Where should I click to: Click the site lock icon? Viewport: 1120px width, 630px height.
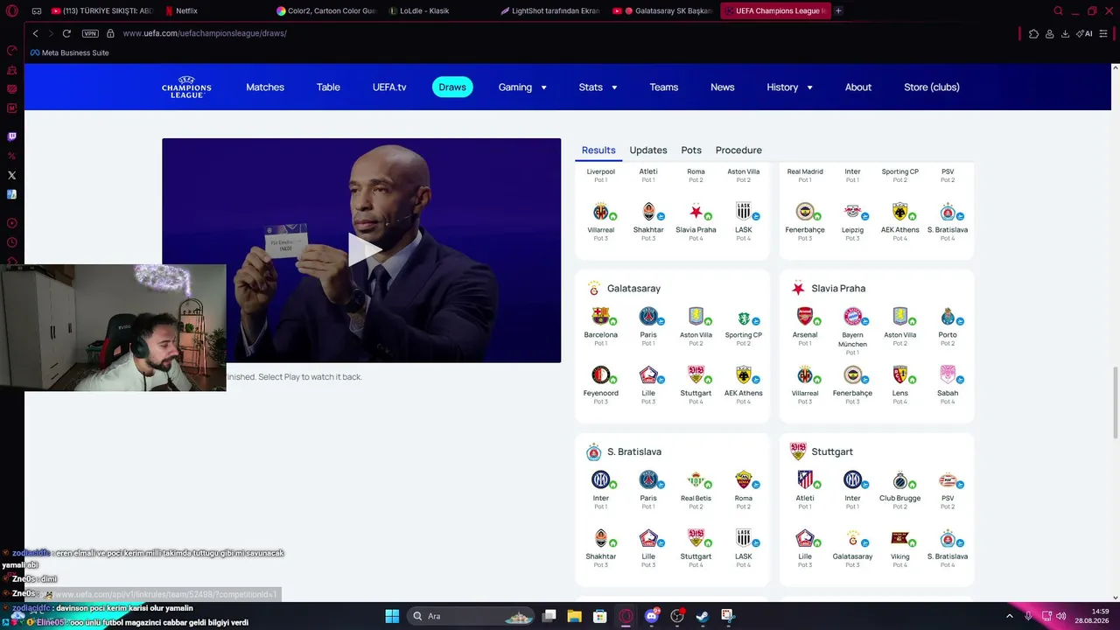coord(110,33)
